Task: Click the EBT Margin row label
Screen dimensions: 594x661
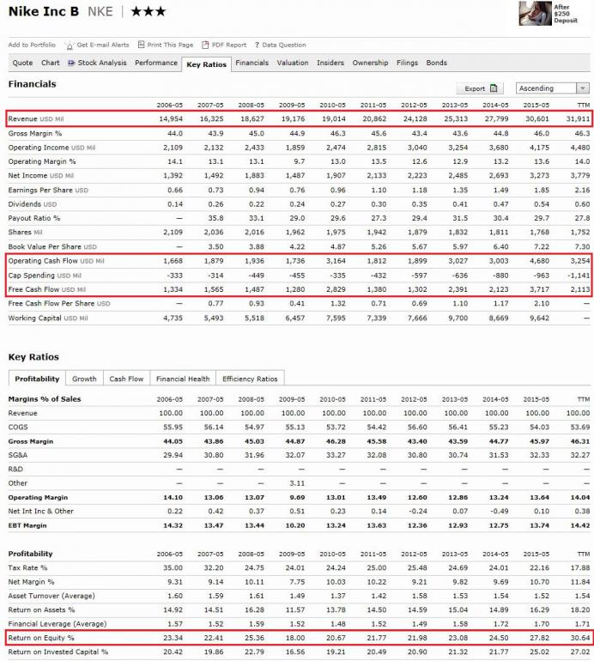Action: coord(27,525)
